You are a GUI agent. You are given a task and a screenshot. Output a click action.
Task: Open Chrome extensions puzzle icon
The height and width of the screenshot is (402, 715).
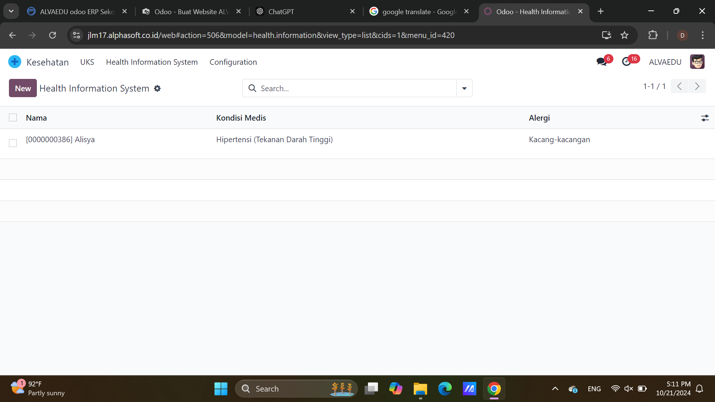(653, 35)
